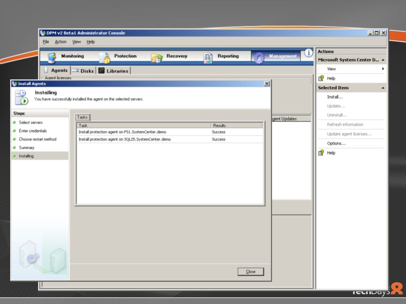Click the Close button in Install Agents

click(x=251, y=271)
